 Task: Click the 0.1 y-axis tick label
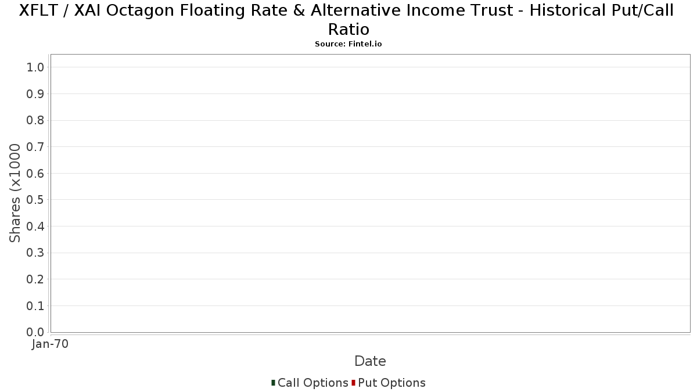35,306
